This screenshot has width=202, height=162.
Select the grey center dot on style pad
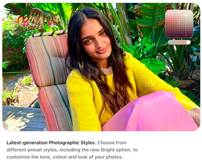tap(179, 22)
